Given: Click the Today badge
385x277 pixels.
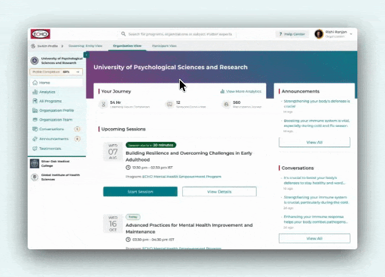Looking at the screenshot, I should point(133,217).
